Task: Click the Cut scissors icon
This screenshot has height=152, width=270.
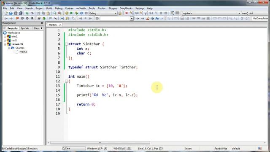Action: (38, 13)
